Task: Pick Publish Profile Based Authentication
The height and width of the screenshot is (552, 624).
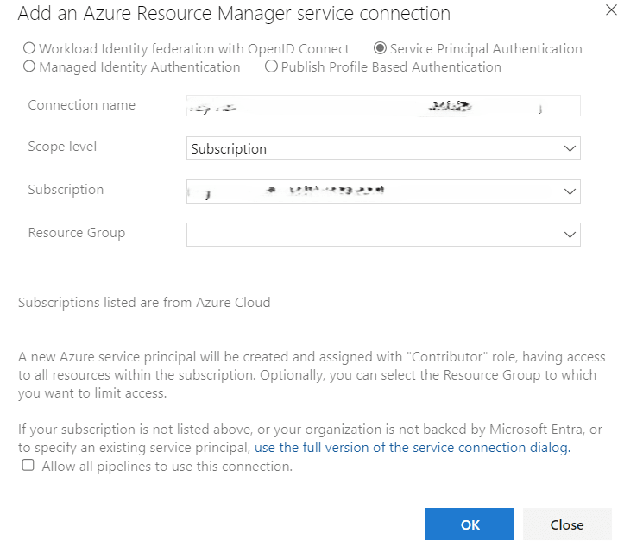Action: (x=272, y=66)
